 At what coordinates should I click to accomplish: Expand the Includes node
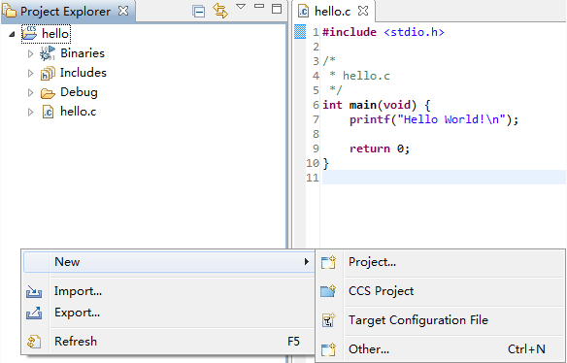pos(30,73)
